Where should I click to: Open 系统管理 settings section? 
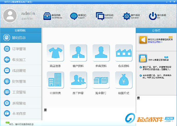pyautogui.click(x=21, y=103)
